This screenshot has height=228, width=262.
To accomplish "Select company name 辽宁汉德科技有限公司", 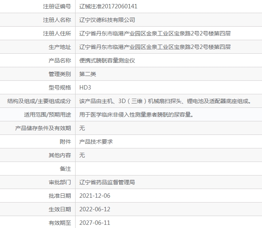I will pos(107,20).
